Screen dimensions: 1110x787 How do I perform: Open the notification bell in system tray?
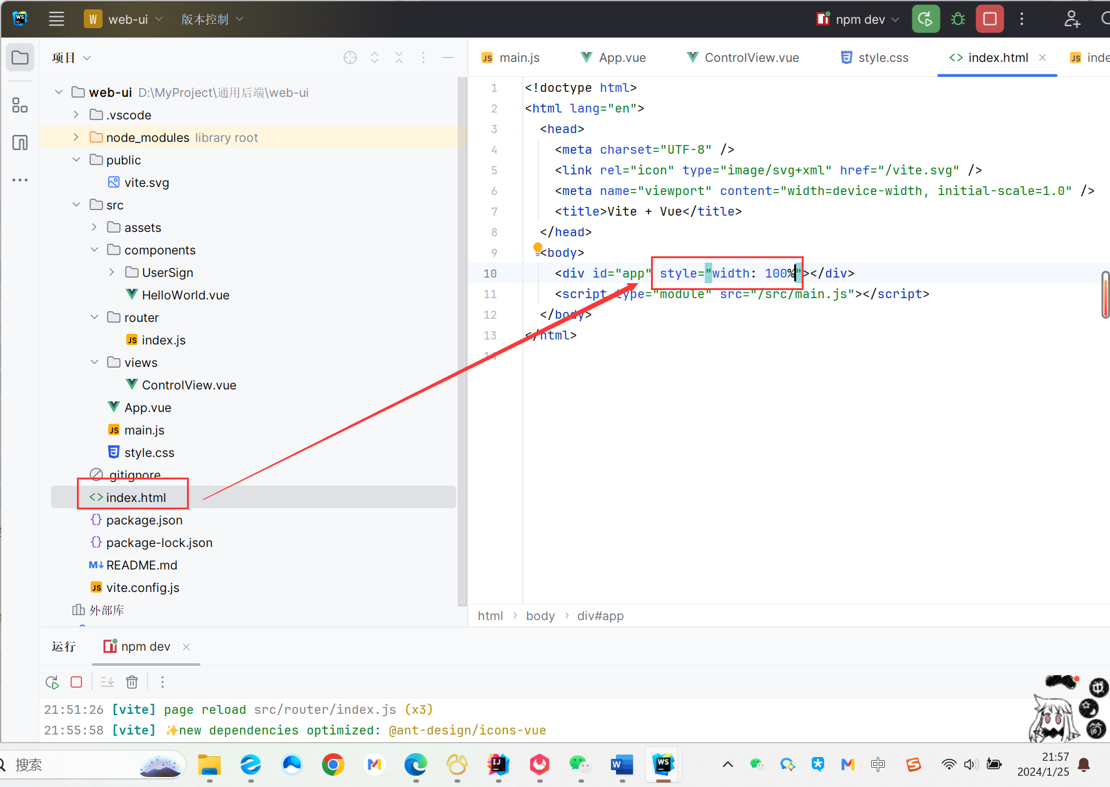click(x=1085, y=764)
